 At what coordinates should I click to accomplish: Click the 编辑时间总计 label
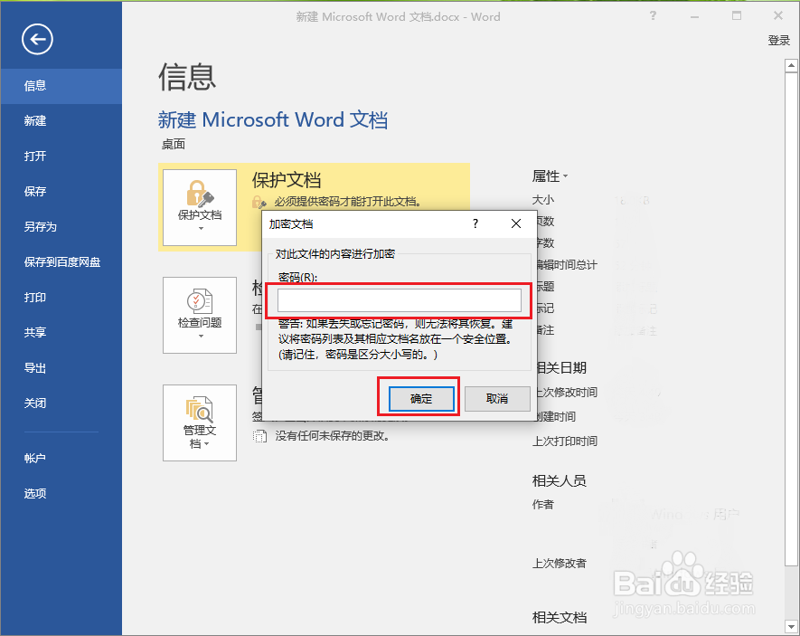pyautogui.click(x=566, y=265)
